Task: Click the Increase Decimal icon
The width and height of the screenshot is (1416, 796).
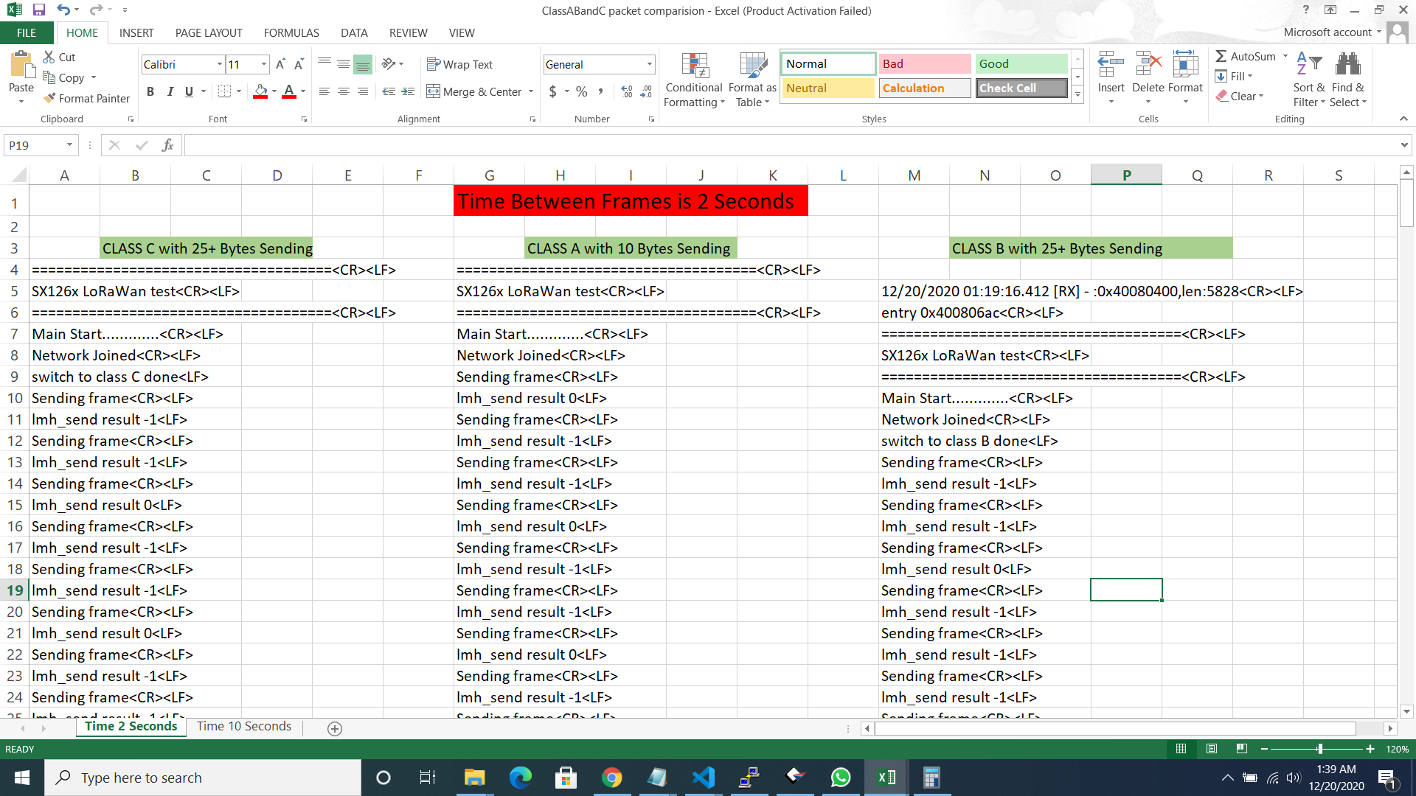Action: pos(627,92)
